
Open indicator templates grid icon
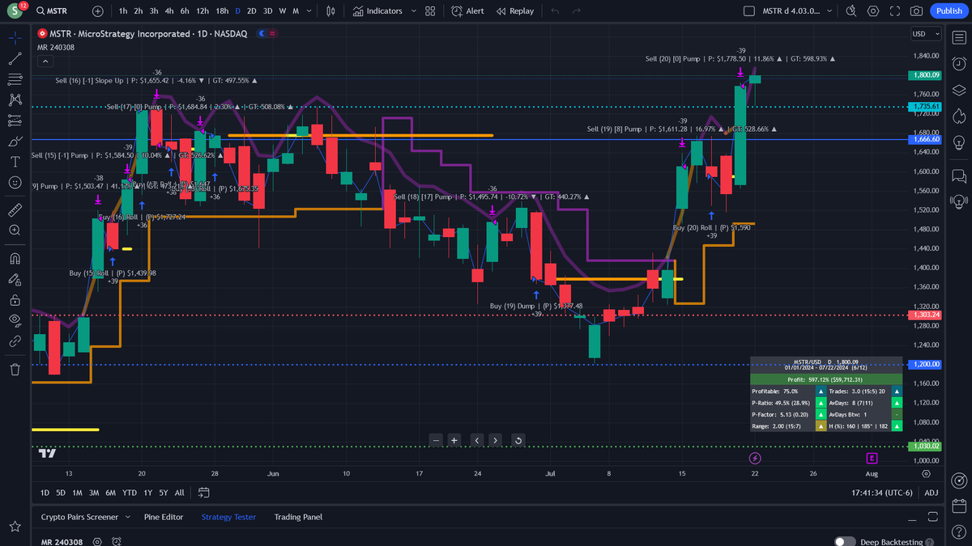tap(430, 11)
